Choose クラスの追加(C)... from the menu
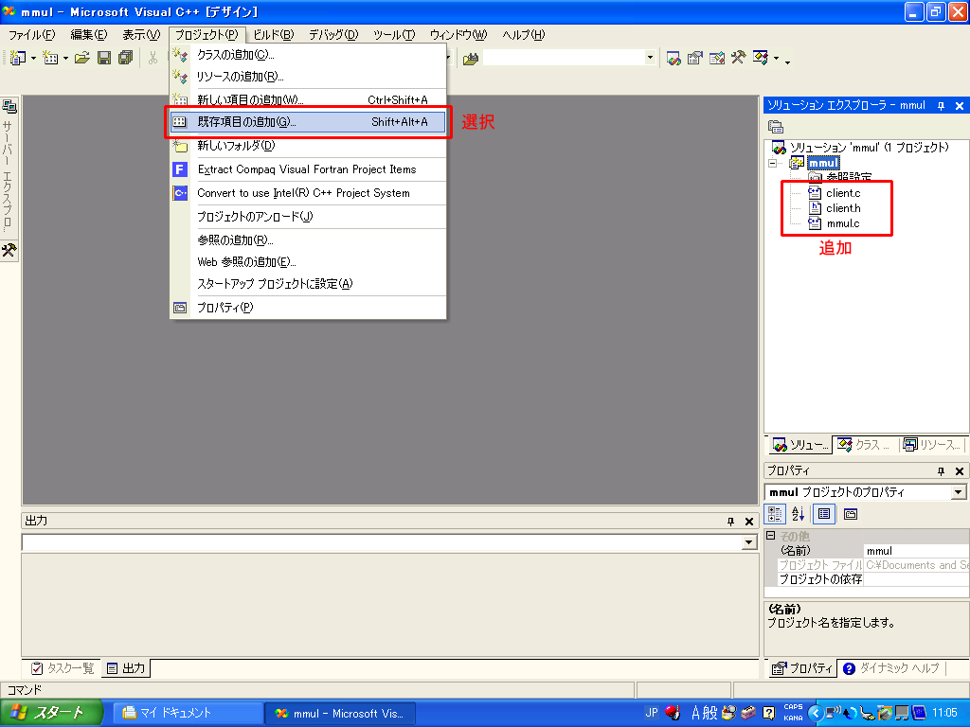 coord(308,55)
